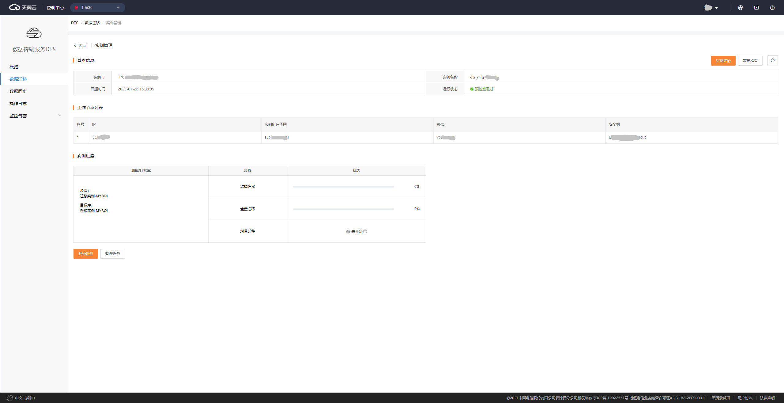Open the help question mark icon
Viewport: 784px width, 403px height.
coord(772,8)
